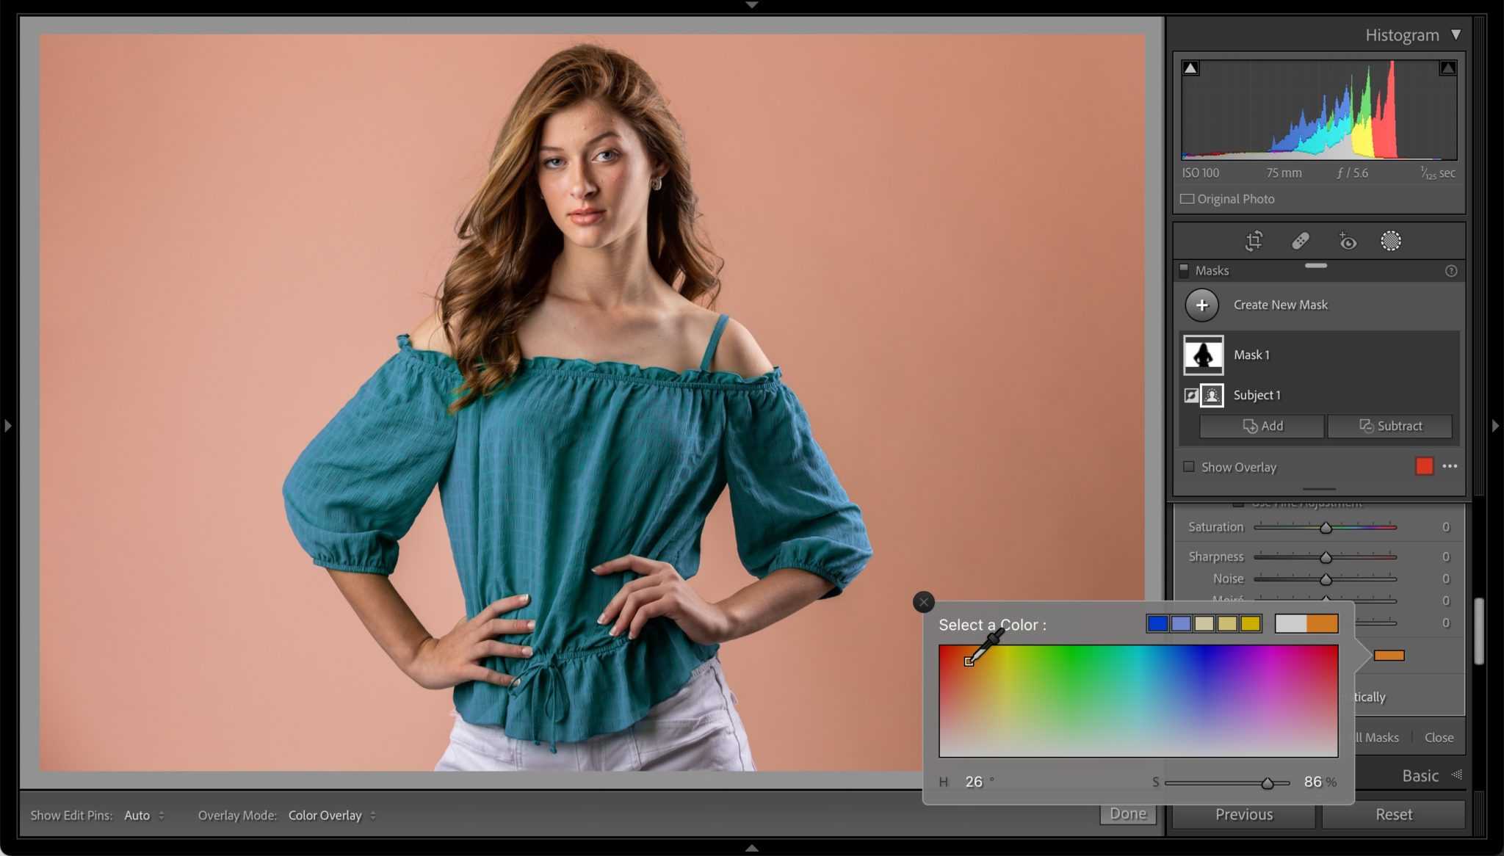The width and height of the screenshot is (1504, 856).
Task: Expand the Basic panel
Action: pos(1420,775)
